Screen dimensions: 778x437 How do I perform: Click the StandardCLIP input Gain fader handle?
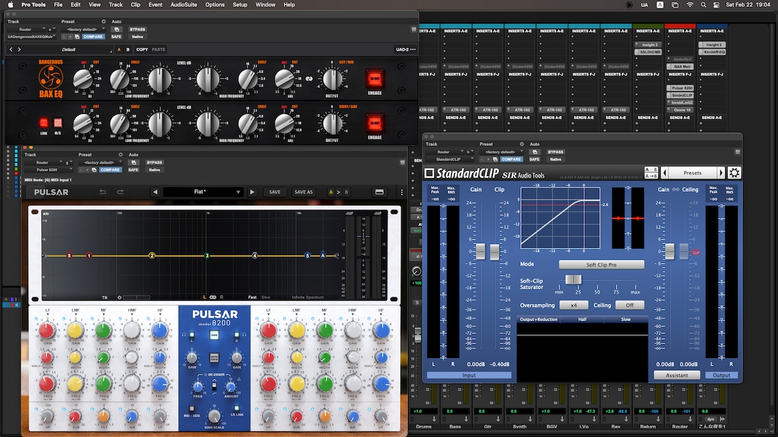tap(481, 252)
